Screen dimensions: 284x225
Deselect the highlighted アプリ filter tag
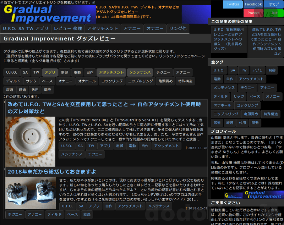pos(50,73)
